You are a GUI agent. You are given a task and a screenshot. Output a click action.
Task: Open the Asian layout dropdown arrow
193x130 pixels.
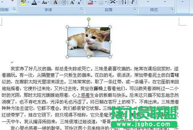pos(117,2)
